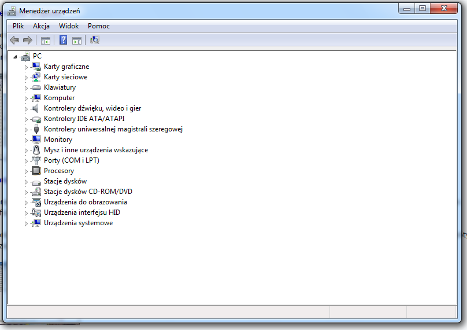Screen dimensions: 467x330
Task: Close the Menedżer urządzeń window
Action: coord(444,9)
